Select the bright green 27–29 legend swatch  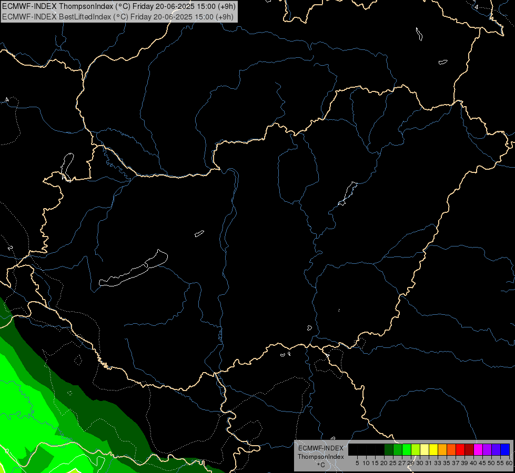pos(407,449)
